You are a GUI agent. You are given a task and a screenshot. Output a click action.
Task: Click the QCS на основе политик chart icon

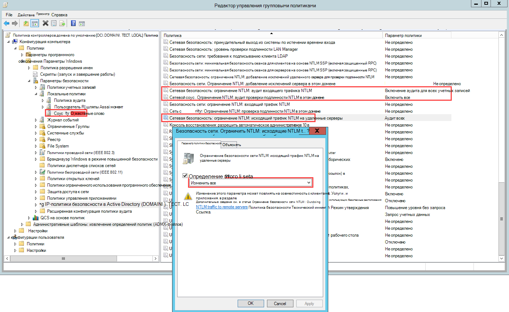(36, 218)
